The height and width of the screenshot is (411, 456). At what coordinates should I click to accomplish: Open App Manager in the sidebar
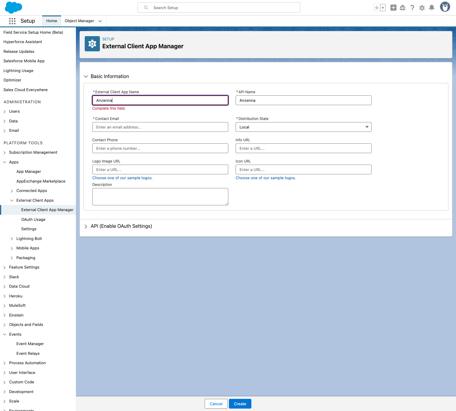[29, 172]
